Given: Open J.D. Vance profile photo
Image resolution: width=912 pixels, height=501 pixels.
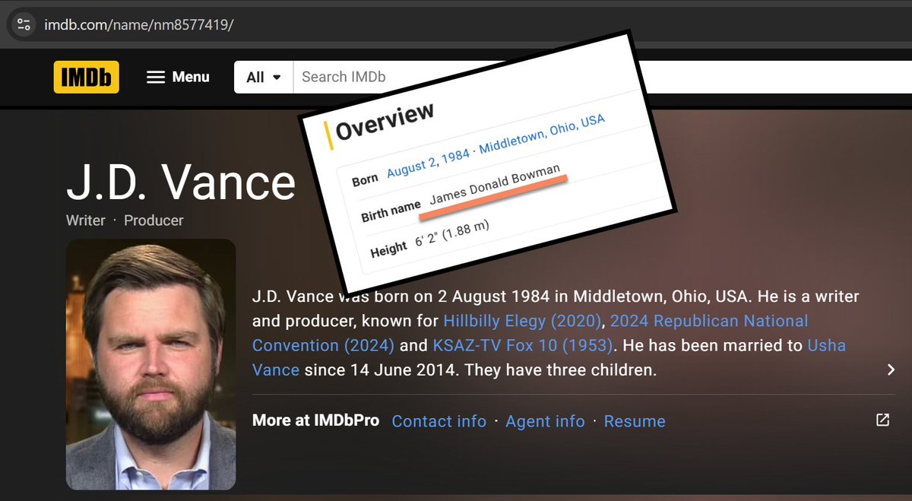Looking at the screenshot, I should click(150, 364).
